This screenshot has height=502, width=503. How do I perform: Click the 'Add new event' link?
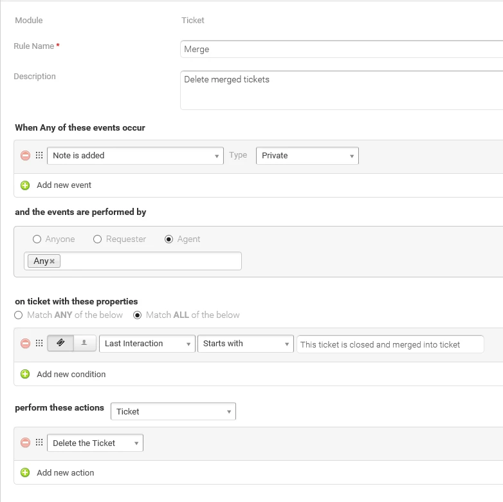(64, 185)
